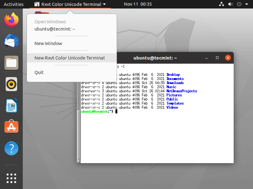Click the 04:35 timestamp on Downloads row

[x=160, y=83]
